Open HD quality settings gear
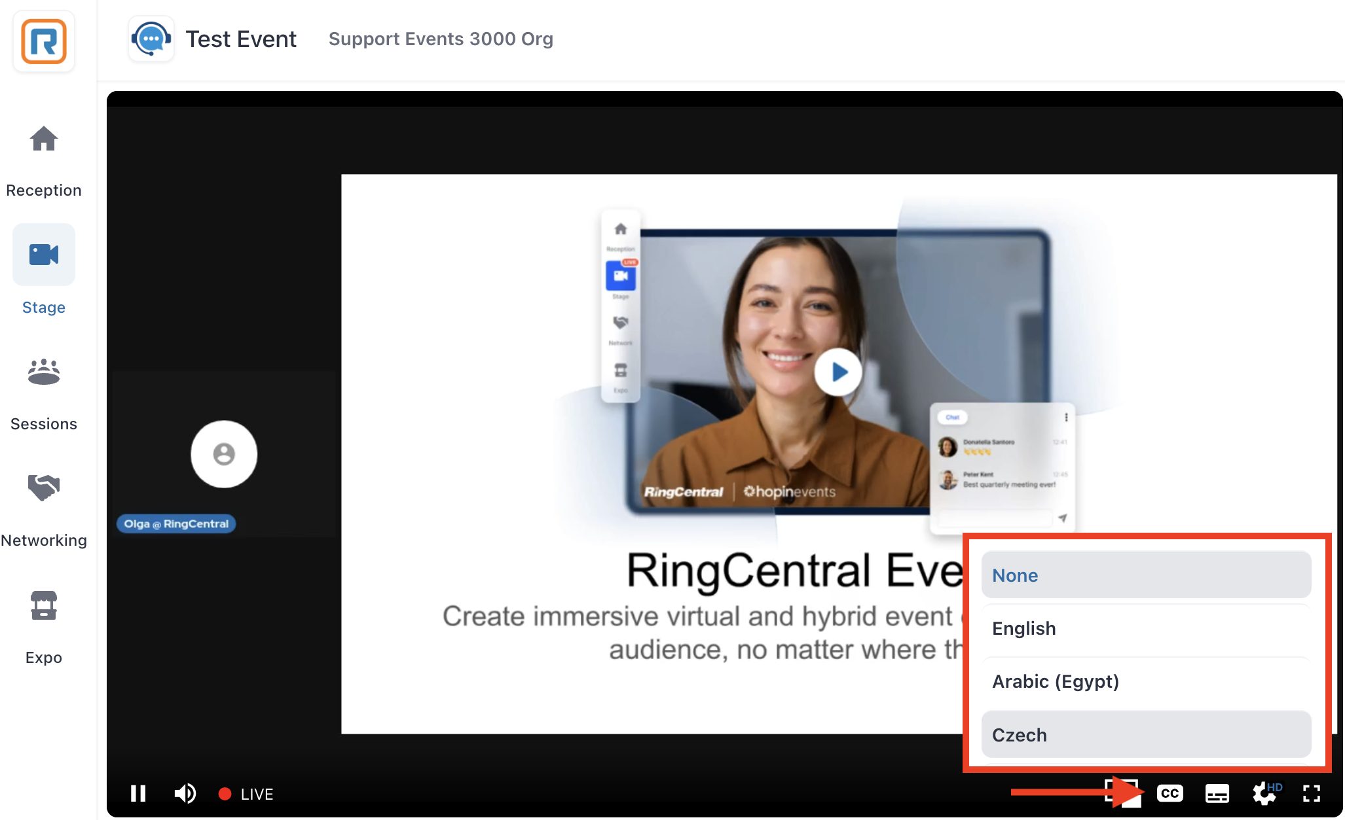Screen dimensions: 1345x820 [x=1266, y=794]
